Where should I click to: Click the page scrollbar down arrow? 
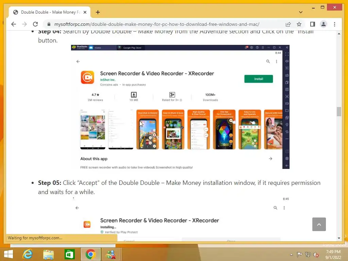click(x=339, y=238)
